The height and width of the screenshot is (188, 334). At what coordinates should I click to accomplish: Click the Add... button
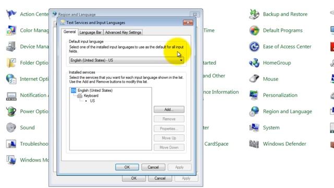[x=169, y=109]
